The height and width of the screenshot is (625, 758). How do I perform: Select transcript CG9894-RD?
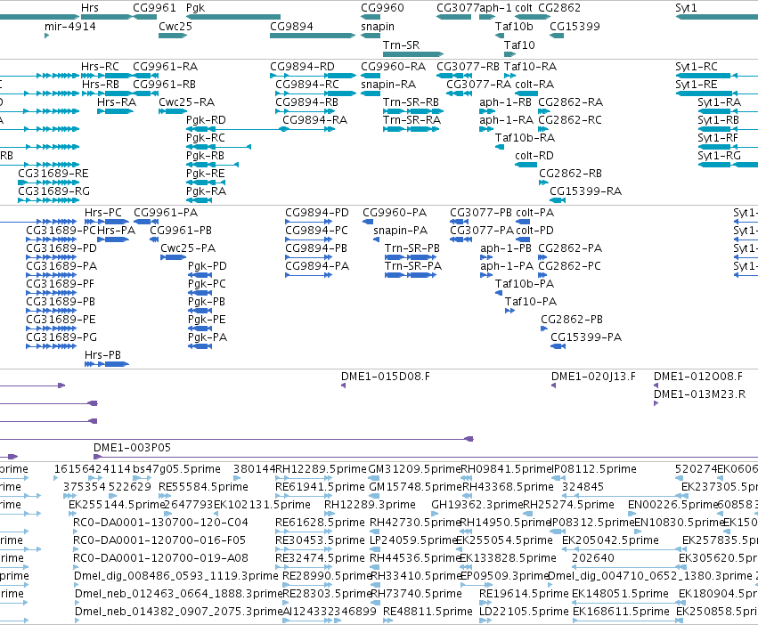coord(302,66)
